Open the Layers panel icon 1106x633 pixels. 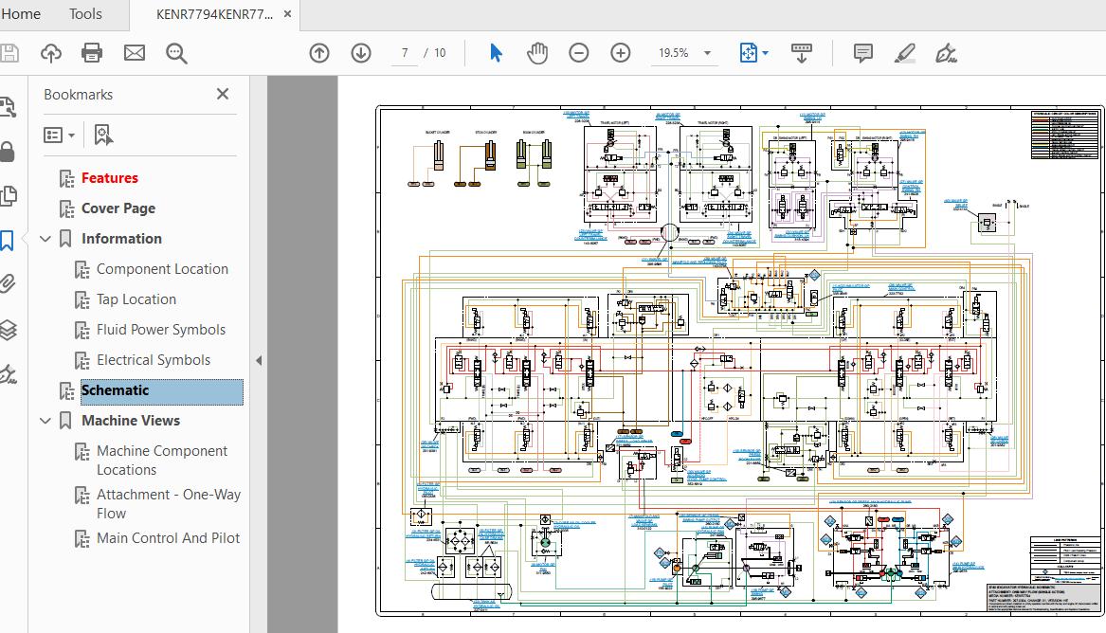click(x=8, y=329)
